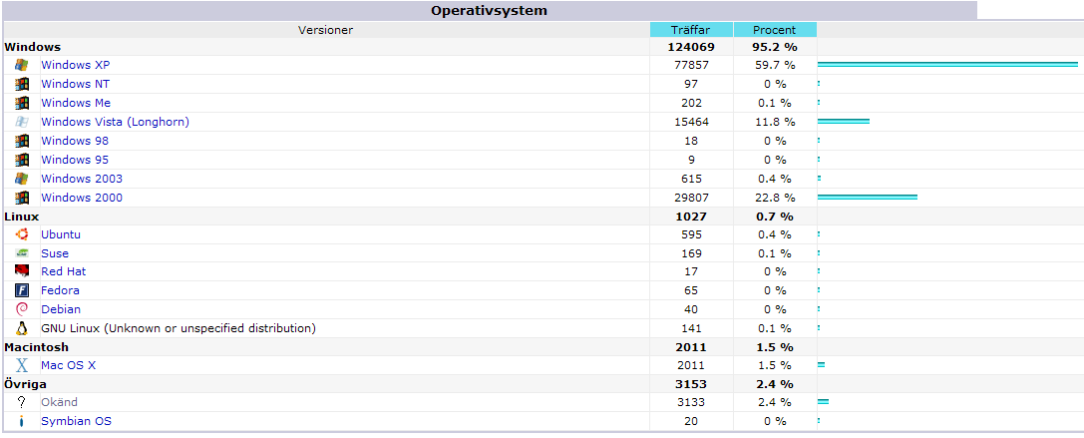Image resolution: width=1084 pixels, height=438 pixels.
Task: Open the Windows 2000 link
Action: click(82, 198)
